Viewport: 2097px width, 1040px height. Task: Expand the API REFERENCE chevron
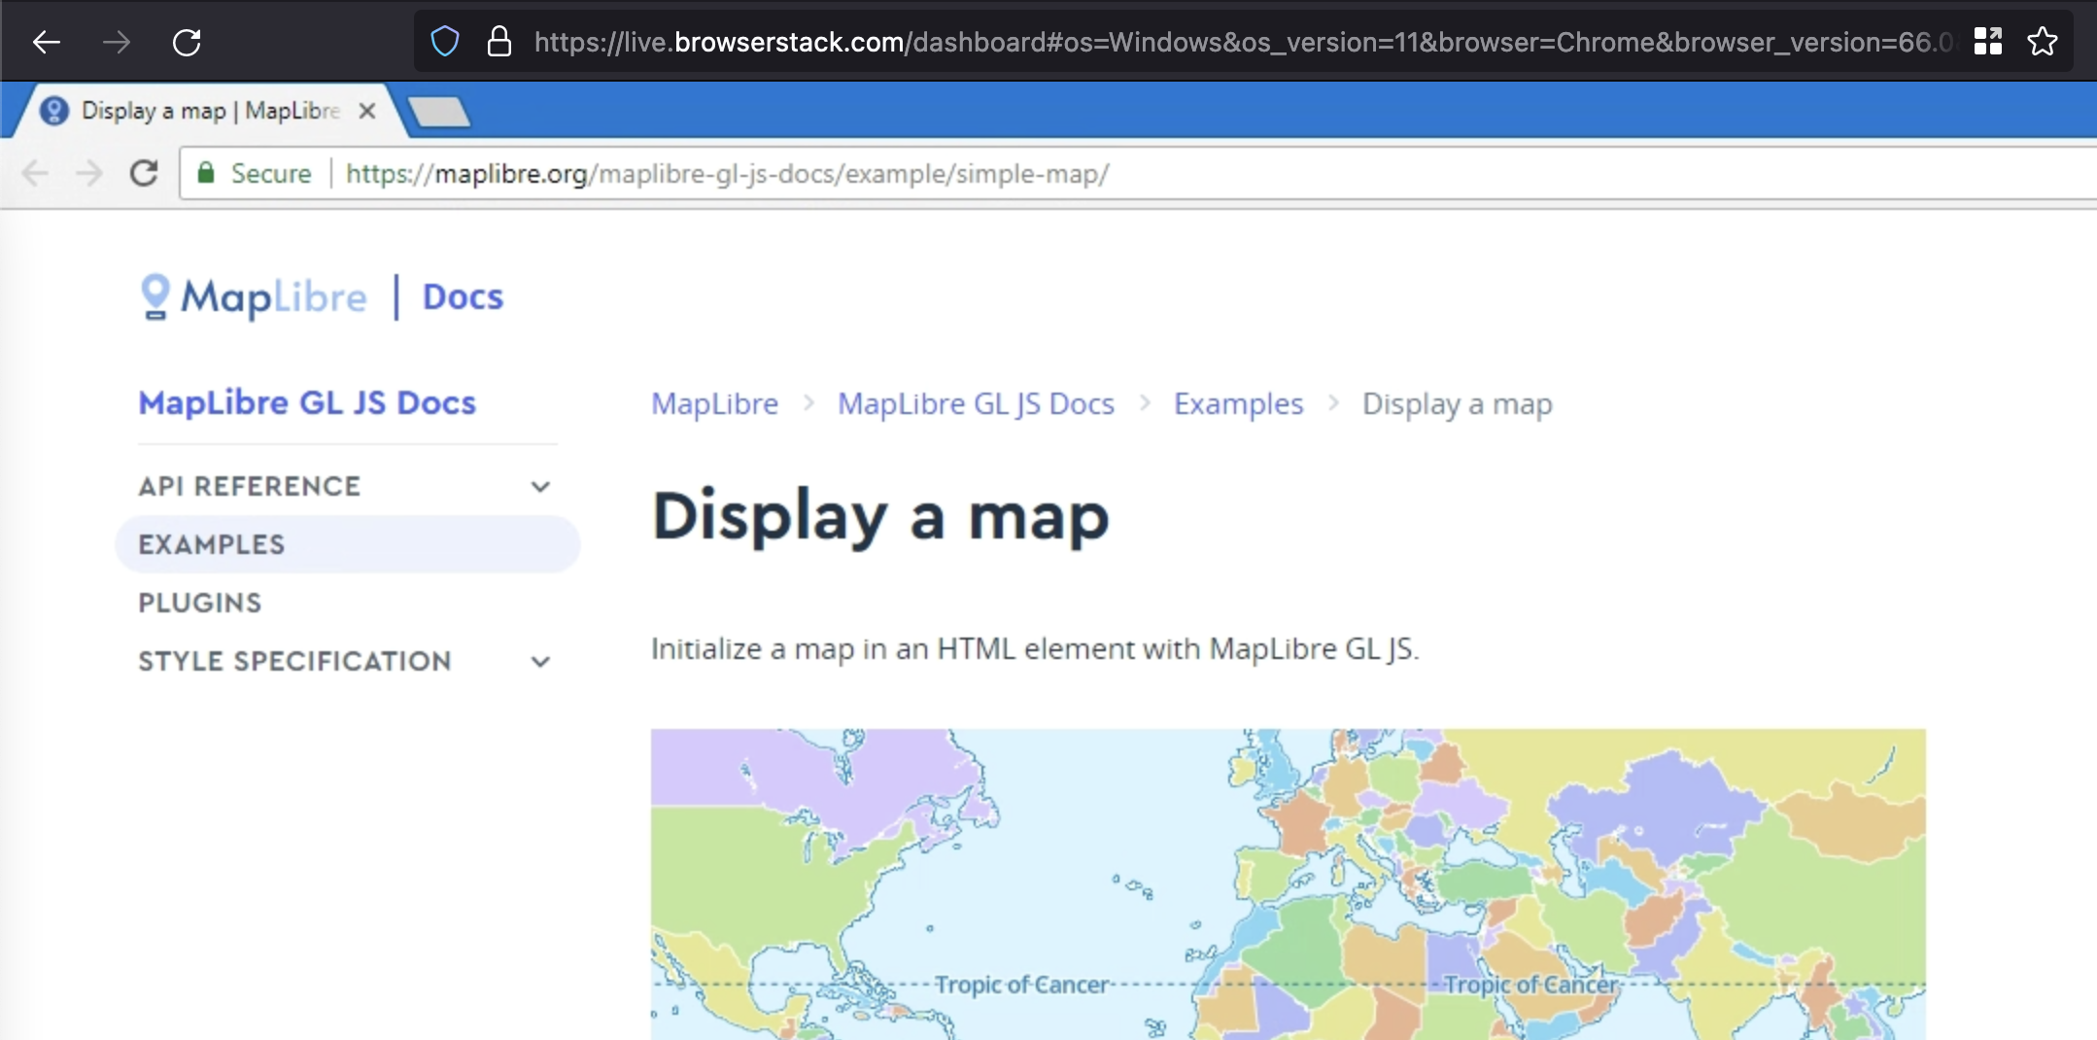click(x=541, y=486)
